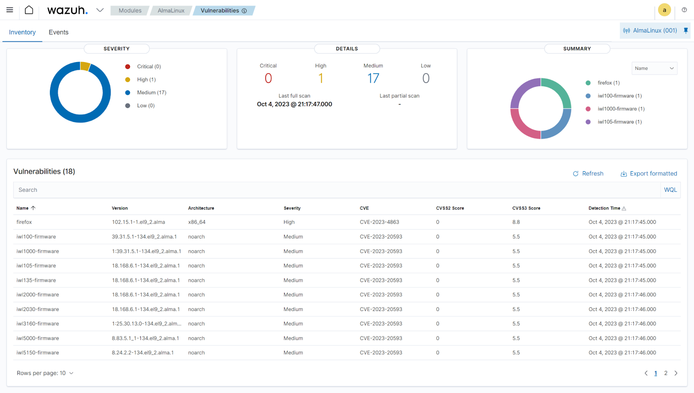Click the Low (0) legend dot
The image size is (694, 393).
point(128,105)
